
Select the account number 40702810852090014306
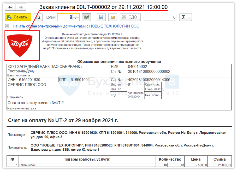[149, 80]
